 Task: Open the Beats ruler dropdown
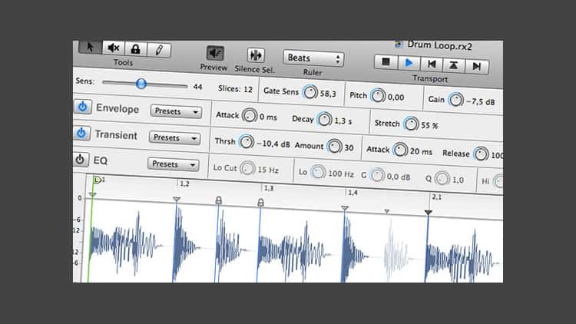313,59
